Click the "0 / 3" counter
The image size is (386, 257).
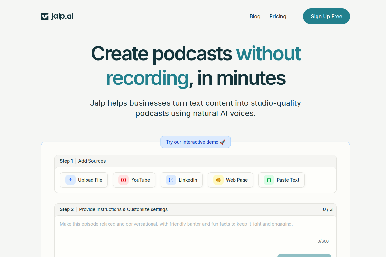(328, 209)
